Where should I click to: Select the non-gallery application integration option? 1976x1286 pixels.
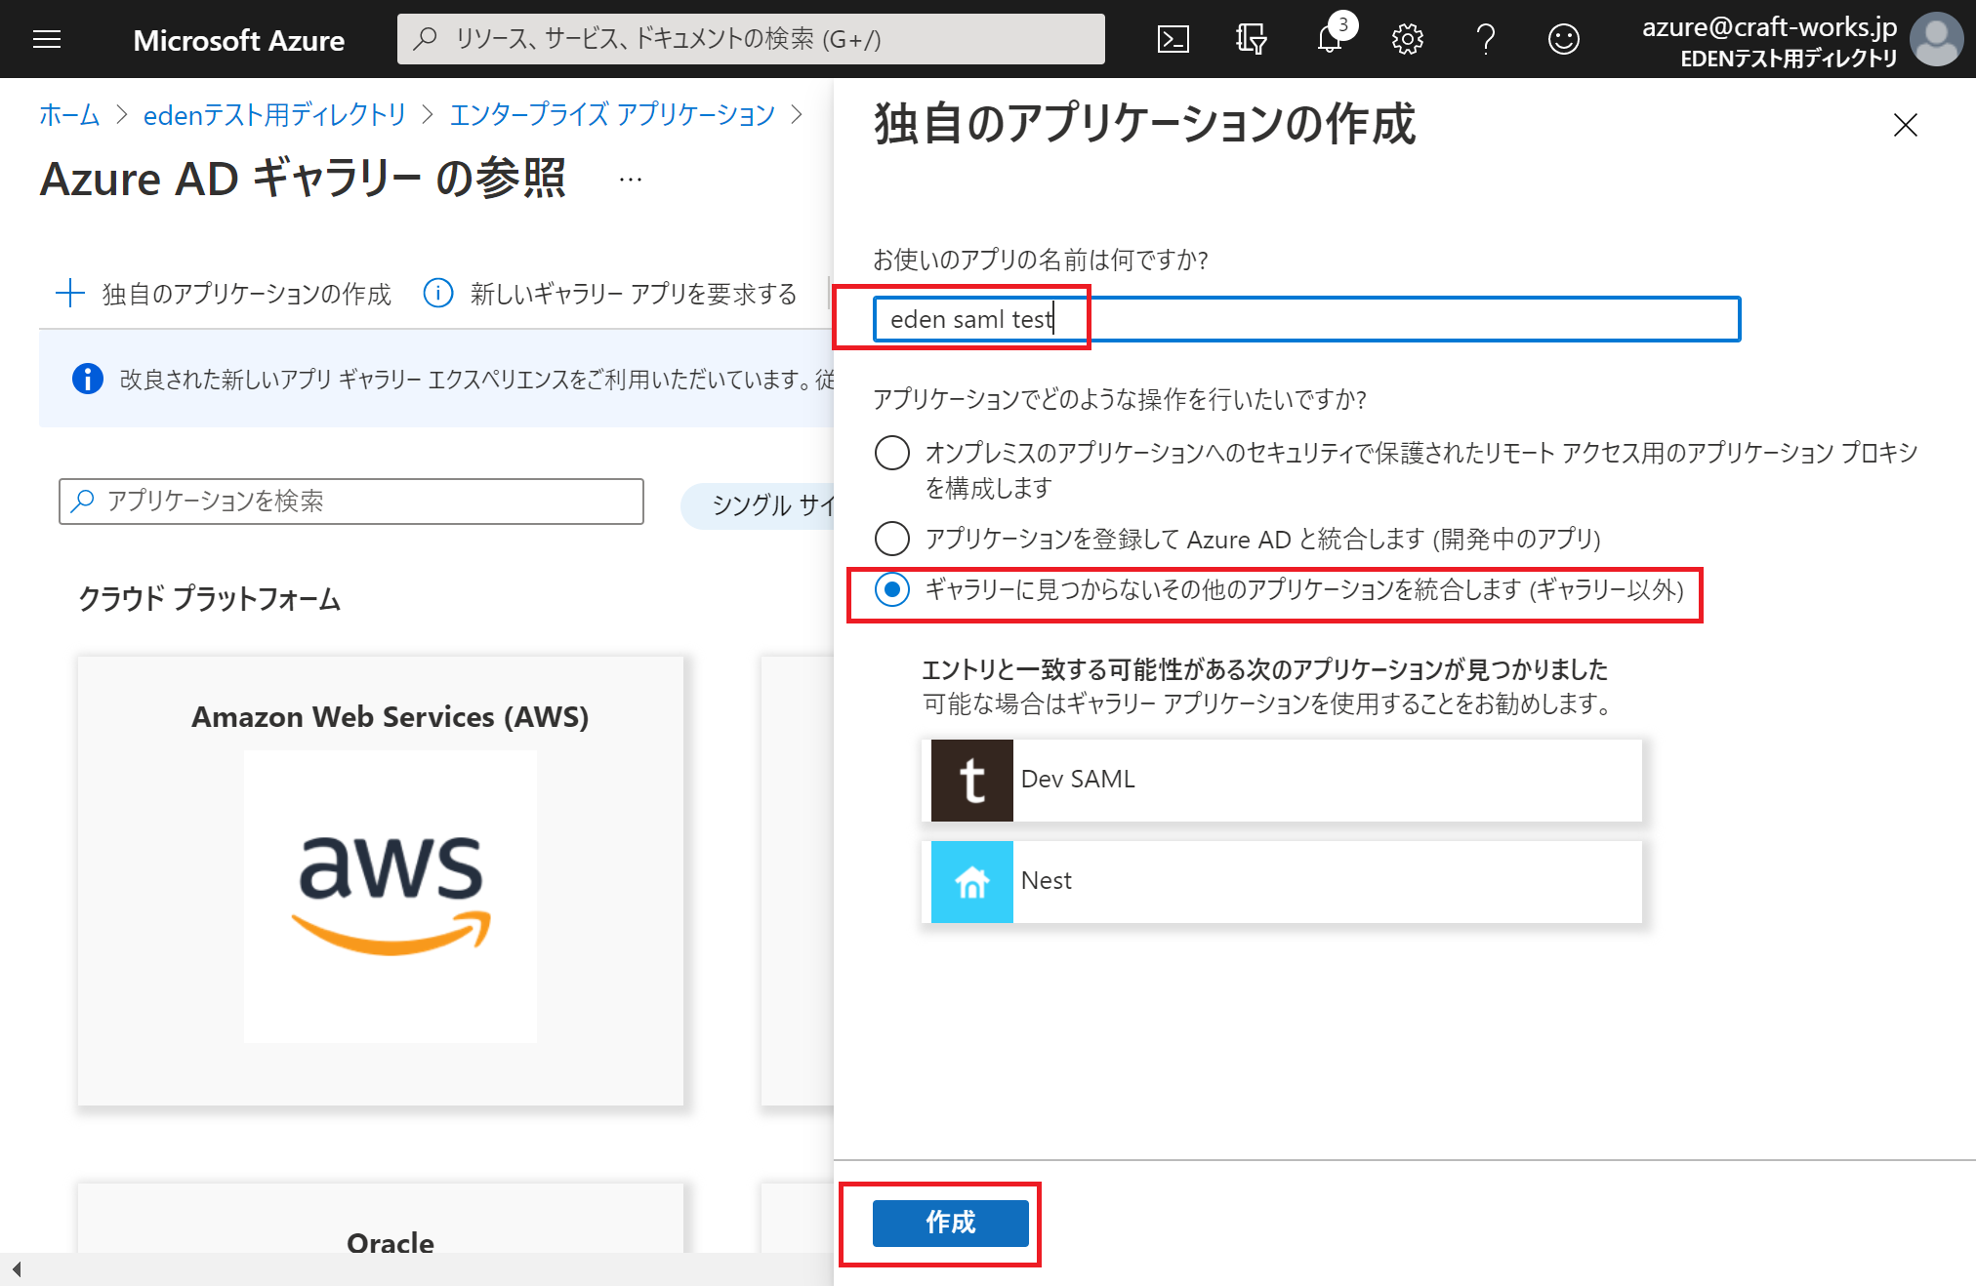click(x=891, y=589)
